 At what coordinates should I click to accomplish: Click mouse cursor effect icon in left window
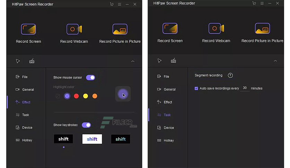[18, 61]
